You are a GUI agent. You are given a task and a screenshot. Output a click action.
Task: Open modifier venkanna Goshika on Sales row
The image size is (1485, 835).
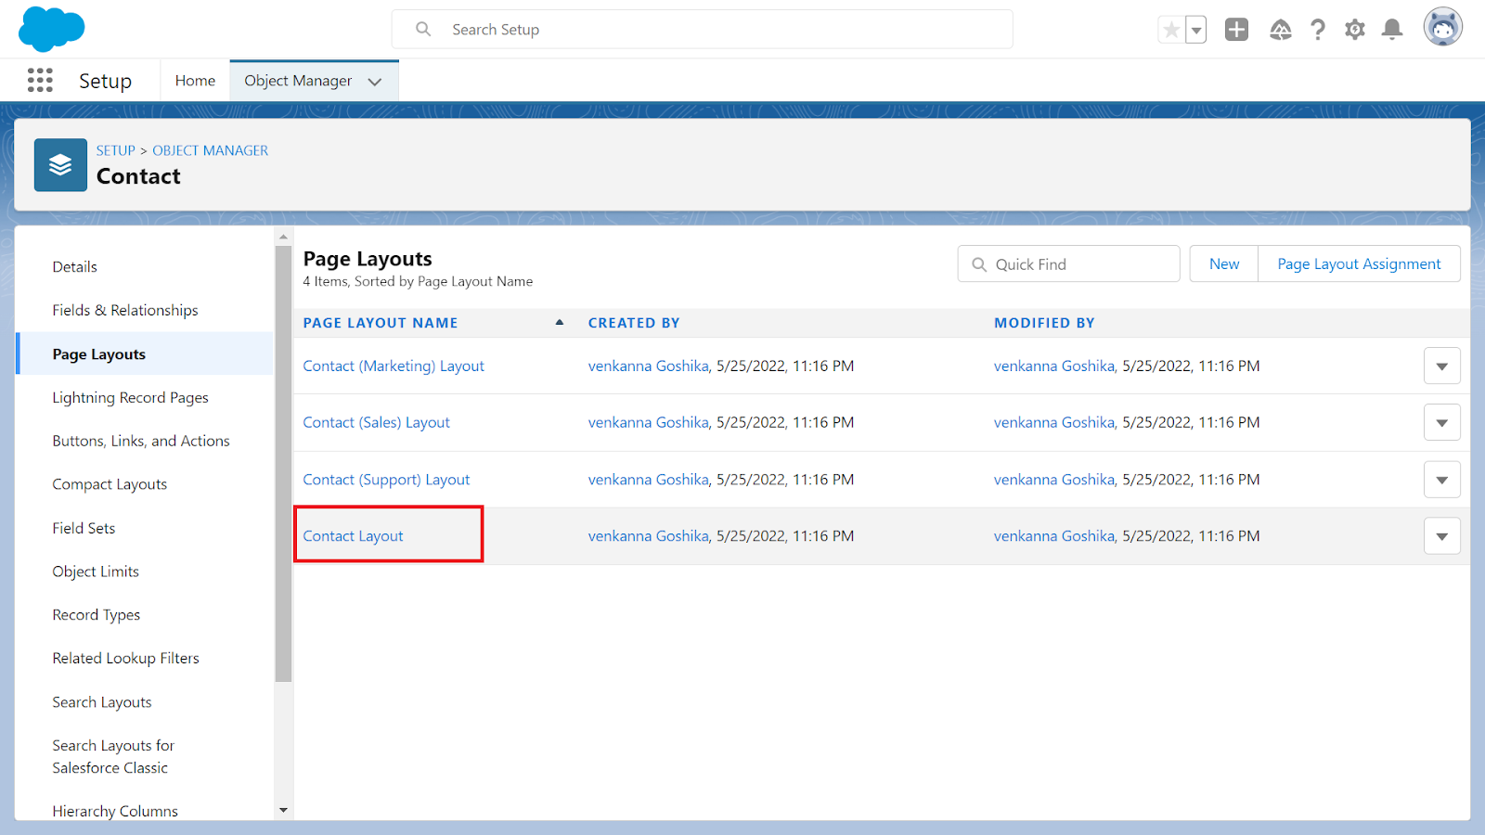pyautogui.click(x=1054, y=423)
